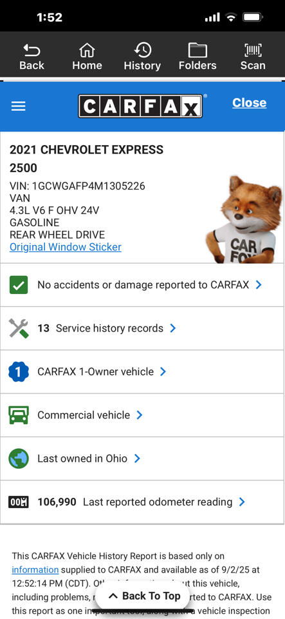Open the Original Window Sticker link

click(66, 247)
